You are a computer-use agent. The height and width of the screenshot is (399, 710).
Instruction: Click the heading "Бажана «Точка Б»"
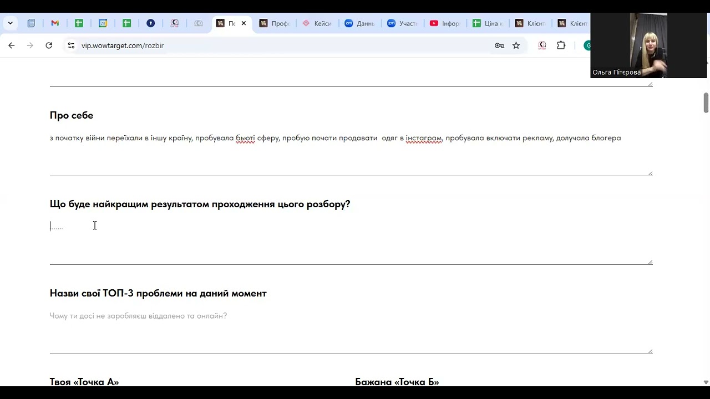pos(397,382)
